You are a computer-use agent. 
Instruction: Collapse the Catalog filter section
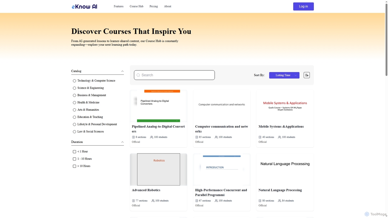pos(122,71)
